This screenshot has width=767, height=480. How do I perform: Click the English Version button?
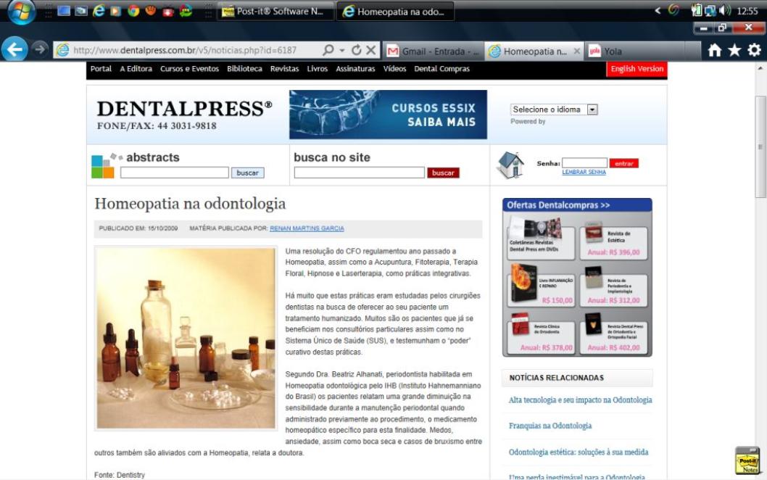pyautogui.click(x=637, y=69)
